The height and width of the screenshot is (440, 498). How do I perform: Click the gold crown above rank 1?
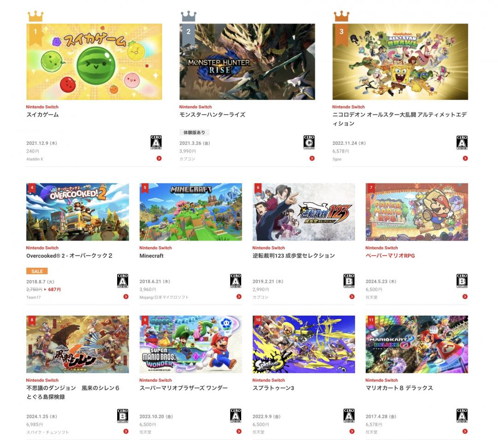click(x=35, y=16)
